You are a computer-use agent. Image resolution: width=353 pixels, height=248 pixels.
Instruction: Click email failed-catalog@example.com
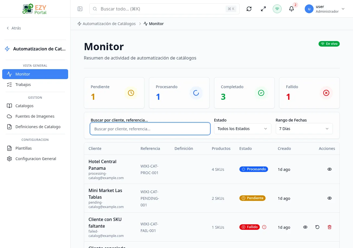[106, 234]
